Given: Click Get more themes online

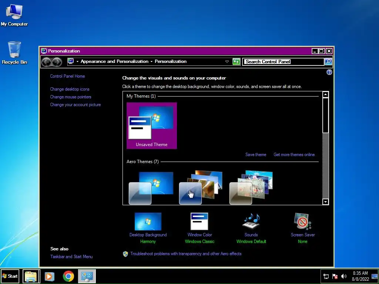Looking at the screenshot, I should [294, 155].
